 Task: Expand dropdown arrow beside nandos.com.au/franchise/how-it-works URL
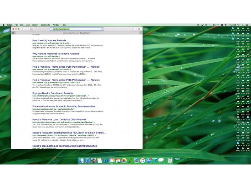pyautogui.click(x=71, y=43)
